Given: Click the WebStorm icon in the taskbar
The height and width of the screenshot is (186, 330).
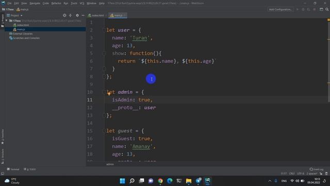Looking at the screenshot, I should 207,181.
